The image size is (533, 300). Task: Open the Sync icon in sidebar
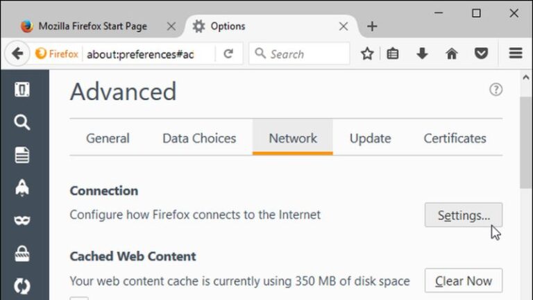[22, 286]
